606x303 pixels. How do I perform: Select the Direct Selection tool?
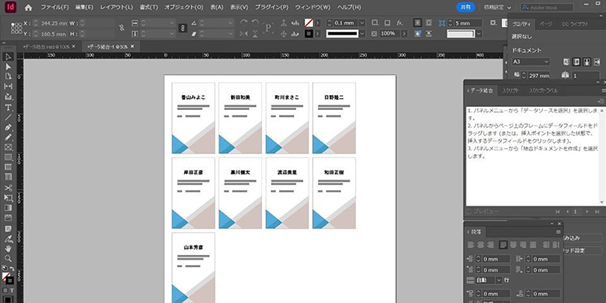[x=7, y=67]
